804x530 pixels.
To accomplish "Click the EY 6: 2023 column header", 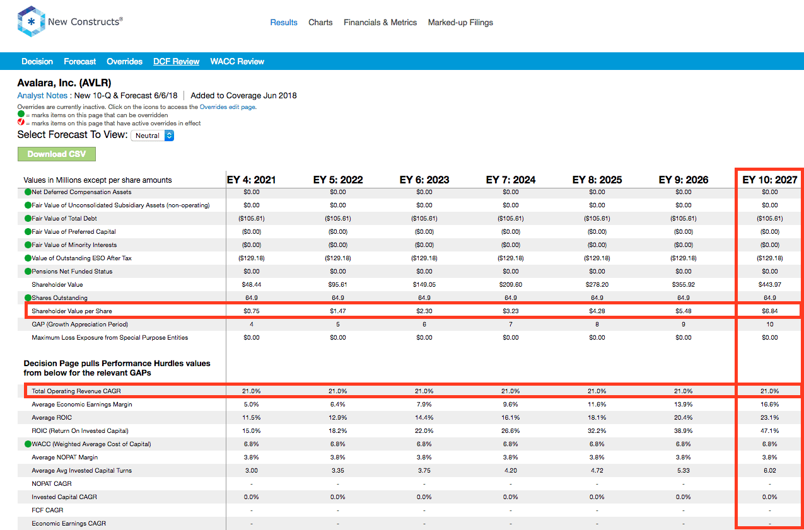I will [424, 180].
